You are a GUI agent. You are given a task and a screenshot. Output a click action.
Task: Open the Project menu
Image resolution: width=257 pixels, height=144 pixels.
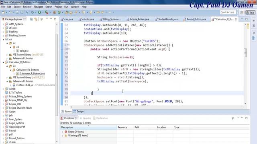pos(58,7)
